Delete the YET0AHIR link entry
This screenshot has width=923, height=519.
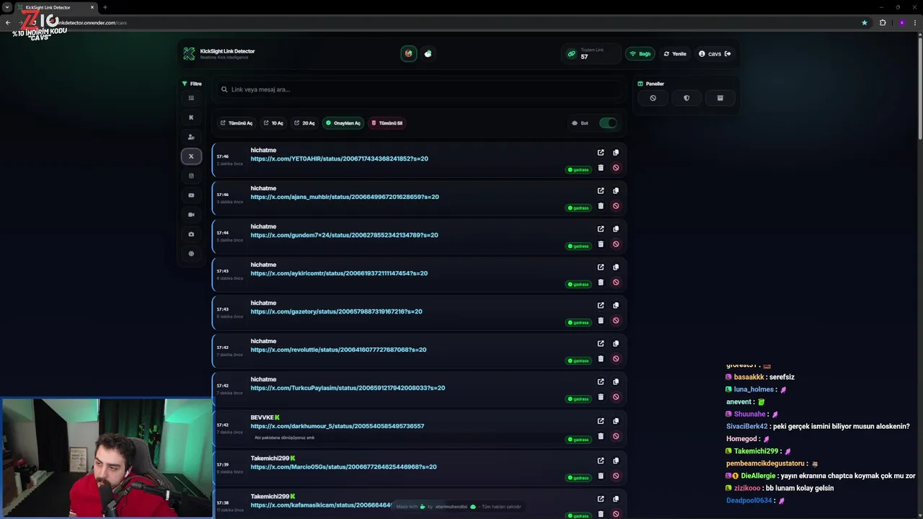tap(601, 168)
